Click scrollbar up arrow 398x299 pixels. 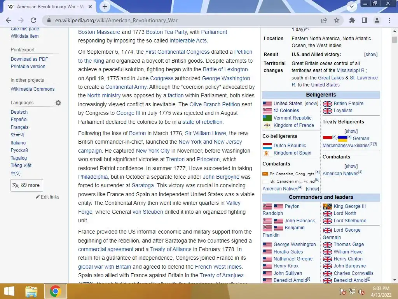coord(395,31)
